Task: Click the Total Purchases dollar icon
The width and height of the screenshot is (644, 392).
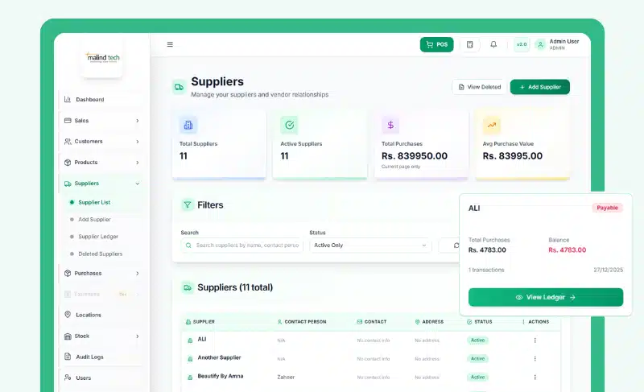Action: point(390,125)
